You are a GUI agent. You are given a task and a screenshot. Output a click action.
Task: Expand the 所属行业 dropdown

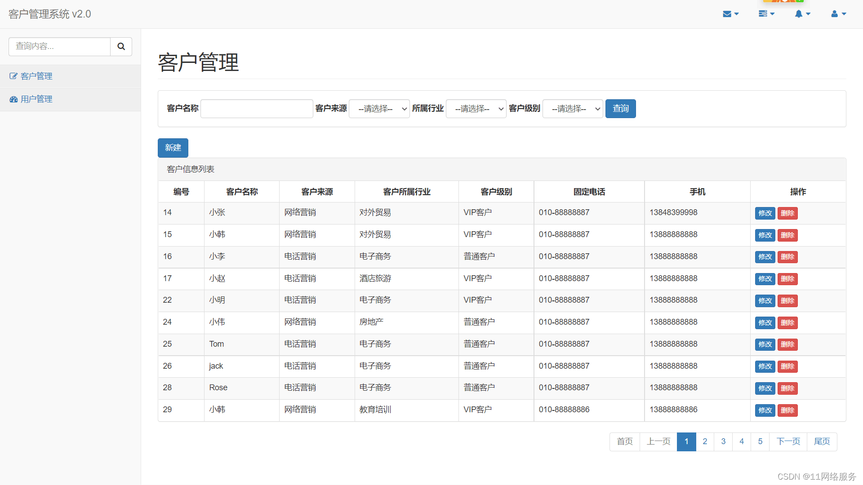click(476, 109)
